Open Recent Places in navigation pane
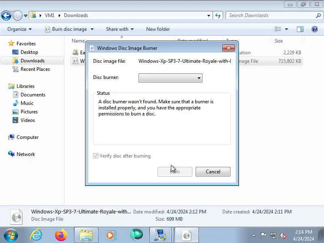324x243 pixels. coord(35,69)
